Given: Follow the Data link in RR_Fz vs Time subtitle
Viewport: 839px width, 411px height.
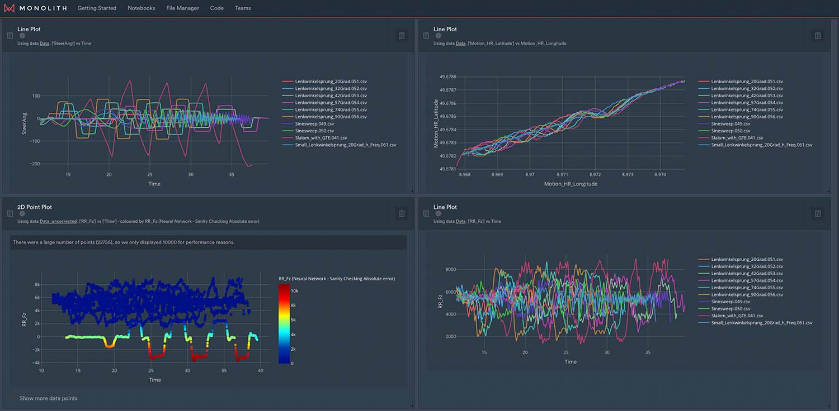Looking at the screenshot, I should (461, 221).
